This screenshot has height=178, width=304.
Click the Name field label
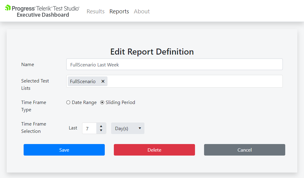(x=28, y=65)
